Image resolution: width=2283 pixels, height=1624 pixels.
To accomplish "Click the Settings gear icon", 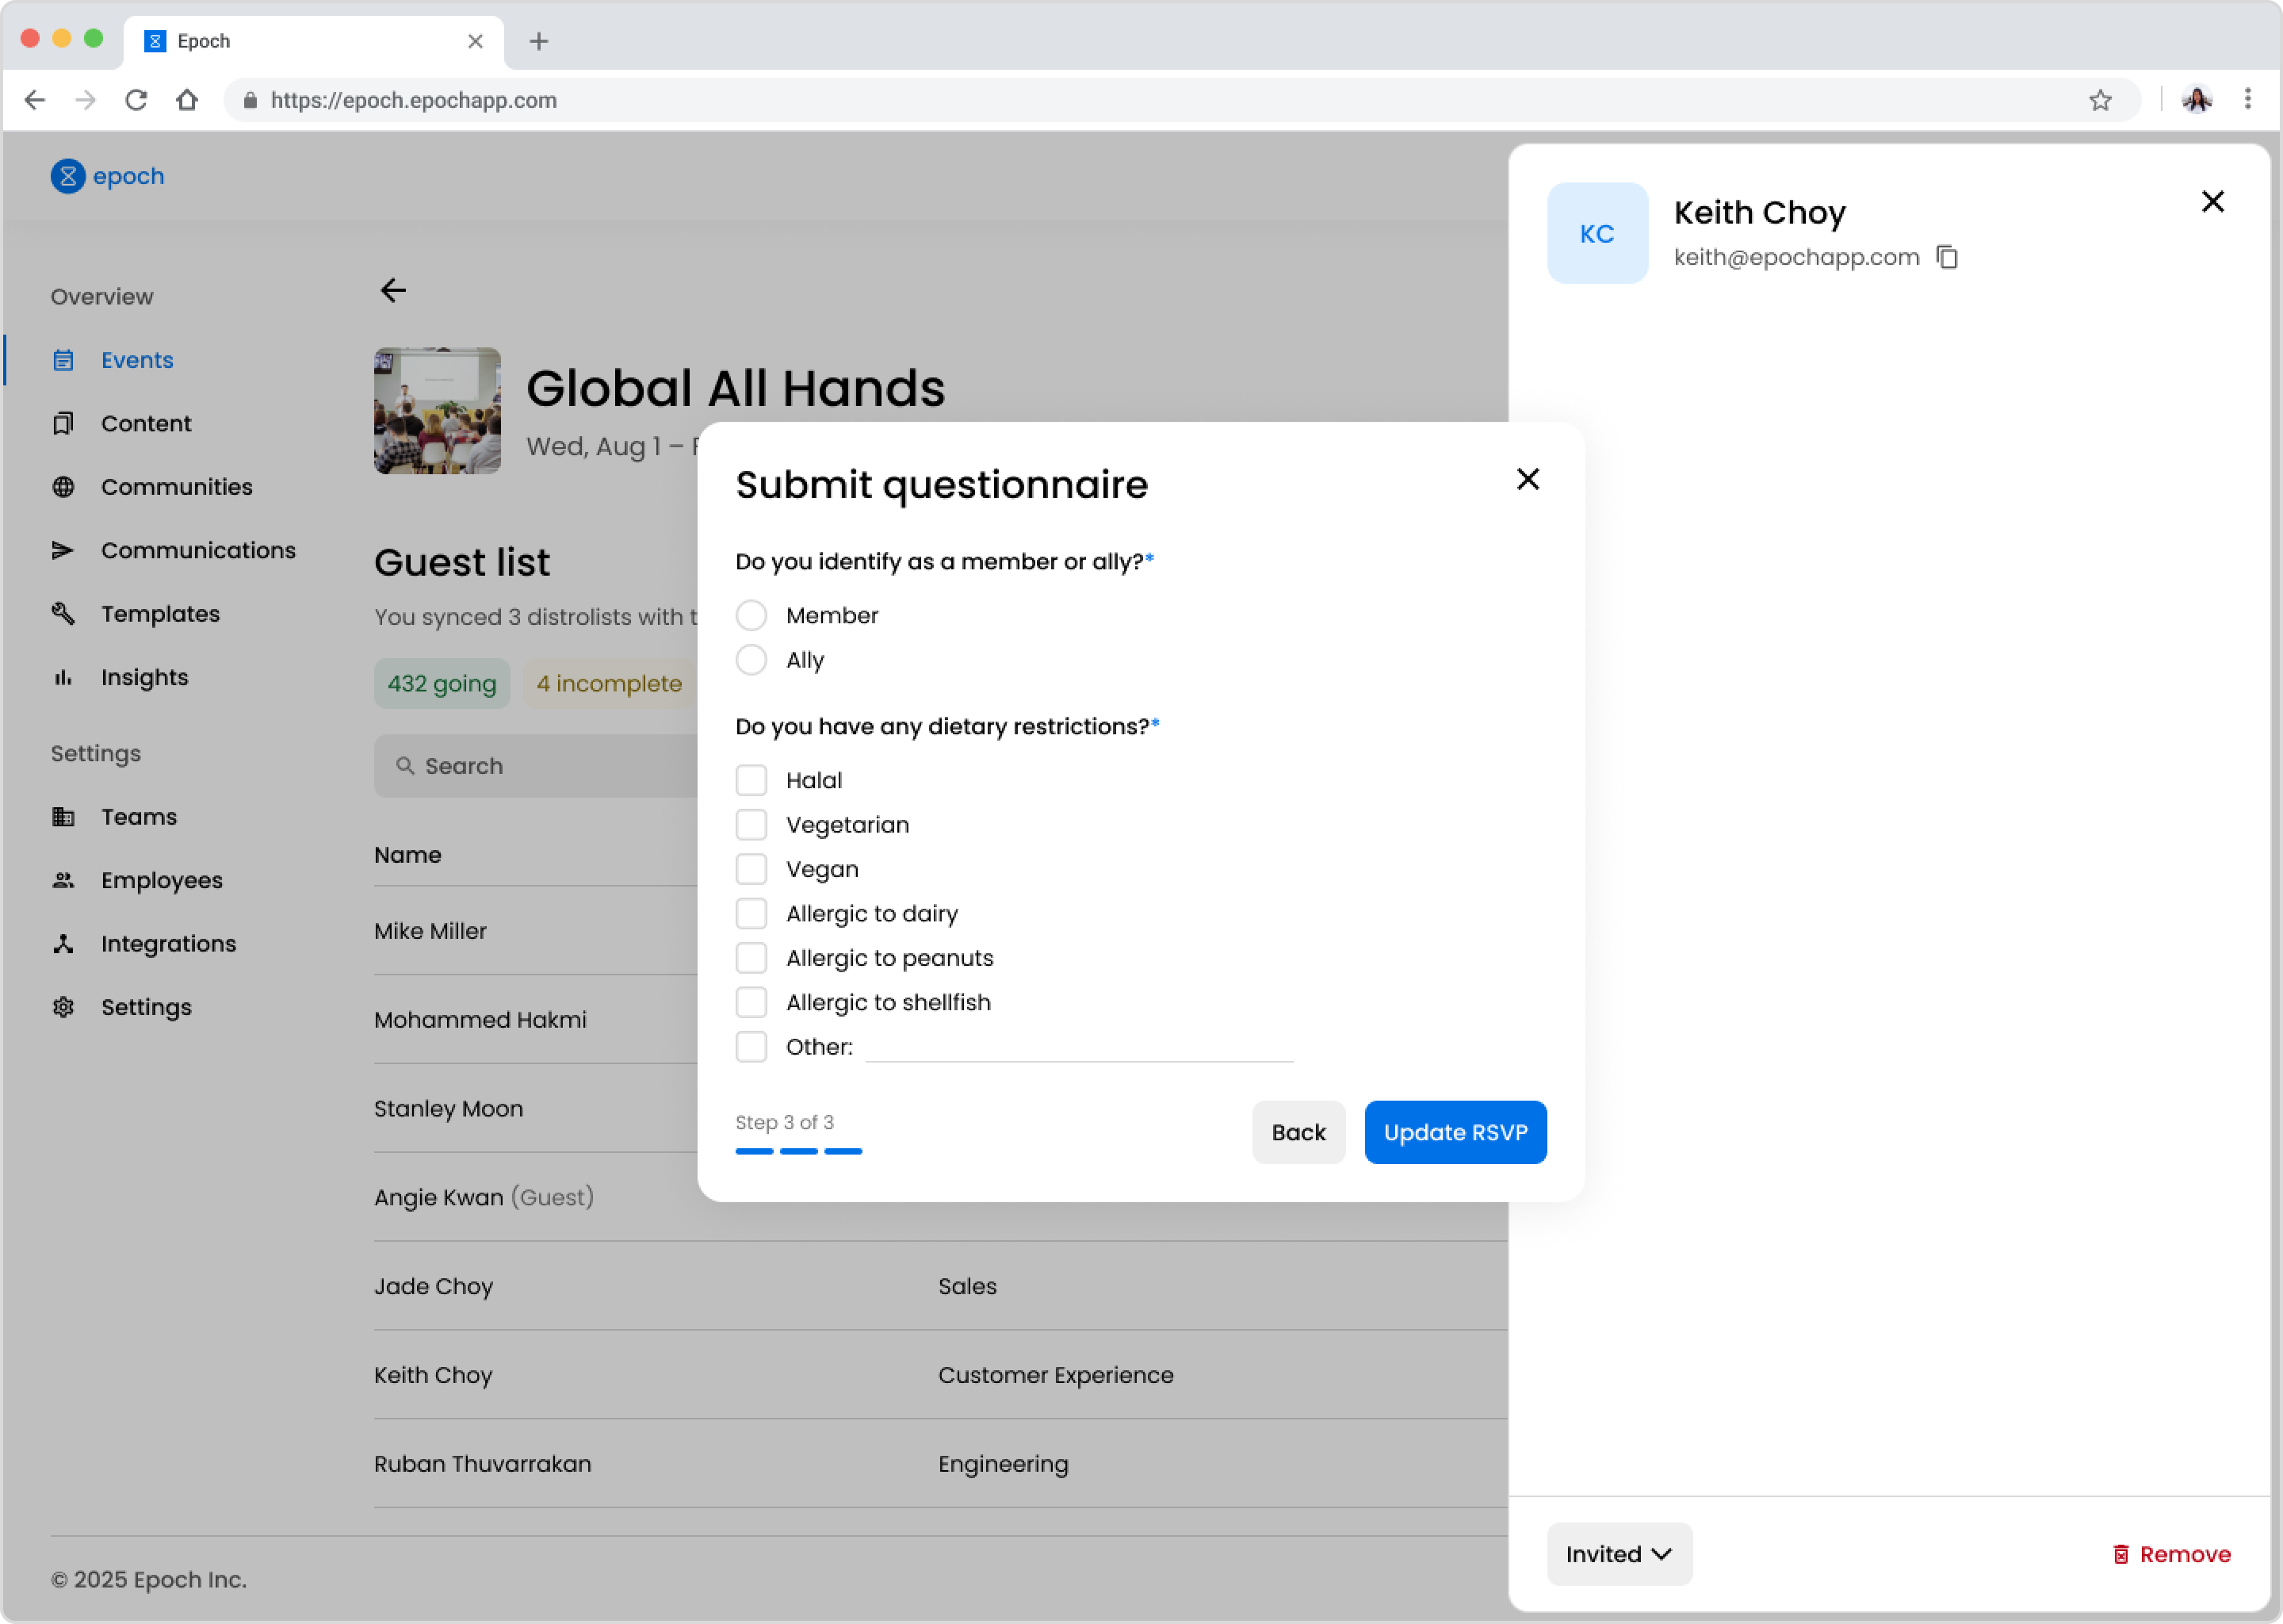I will (63, 1007).
